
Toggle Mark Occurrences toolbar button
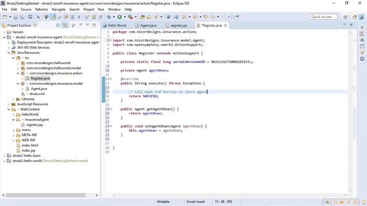coord(53,17)
